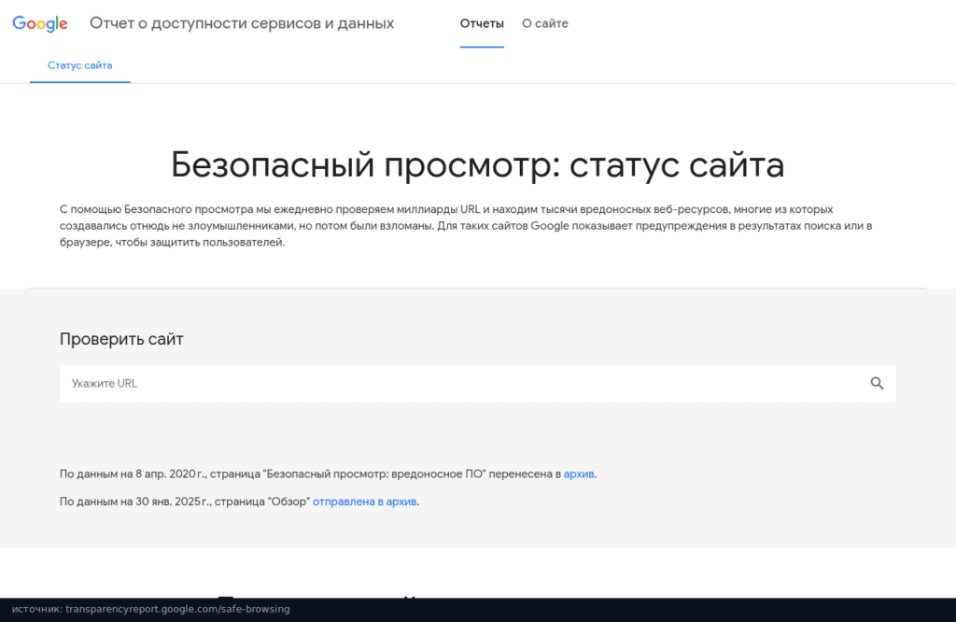Select the Статус сайта tab

point(80,65)
